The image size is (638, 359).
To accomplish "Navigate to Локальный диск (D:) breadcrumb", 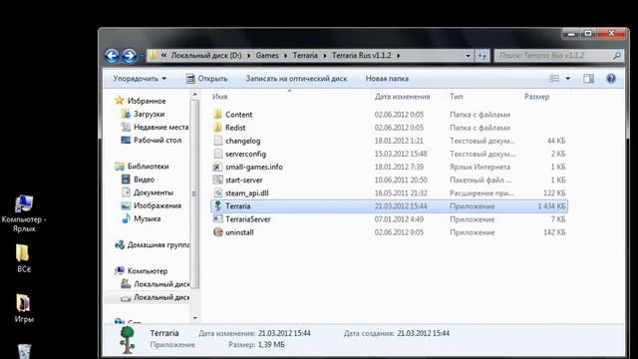I will [206, 56].
